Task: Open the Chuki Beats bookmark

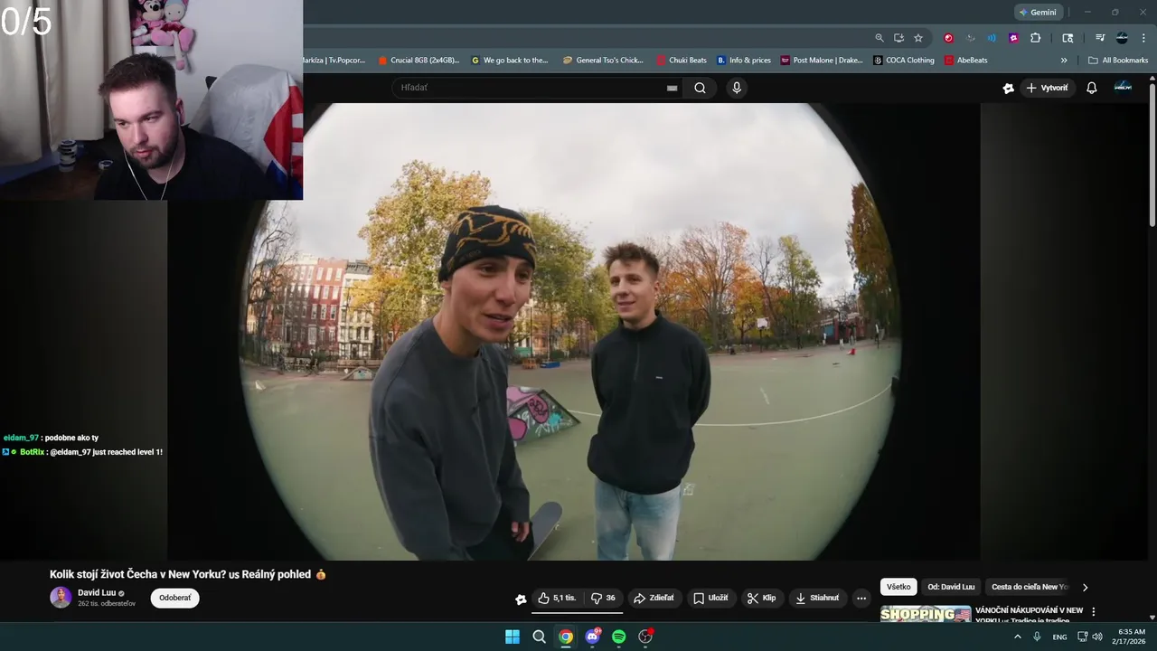Action: click(x=682, y=61)
